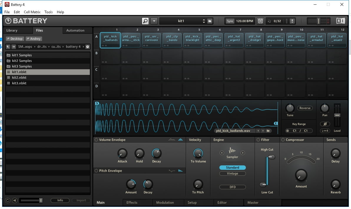The width and height of the screenshot is (351, 209).
Task: Open the dropdown arrow beside the search button
Action: pyautogui.click(x=154, y=21)
